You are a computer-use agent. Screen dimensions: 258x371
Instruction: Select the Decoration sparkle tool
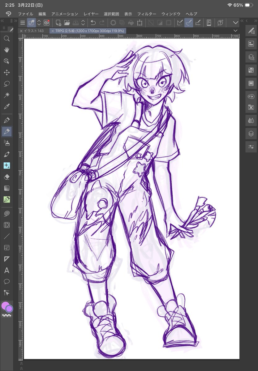(x=6, y=166)
